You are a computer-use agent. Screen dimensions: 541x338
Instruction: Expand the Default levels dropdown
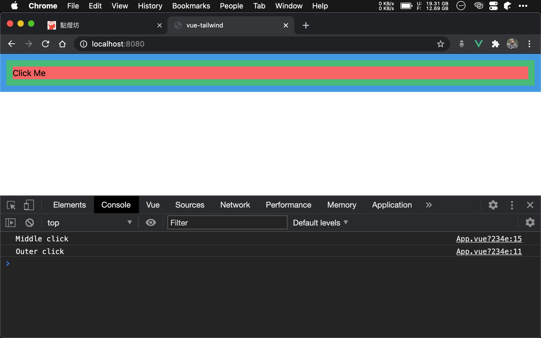pyautogui.click(x=320, y=222)
